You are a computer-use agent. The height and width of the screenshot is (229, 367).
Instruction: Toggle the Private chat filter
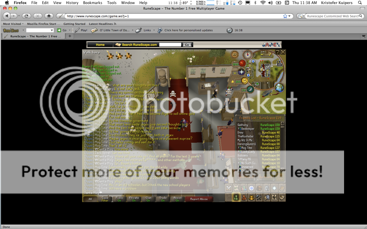[134, 199]
